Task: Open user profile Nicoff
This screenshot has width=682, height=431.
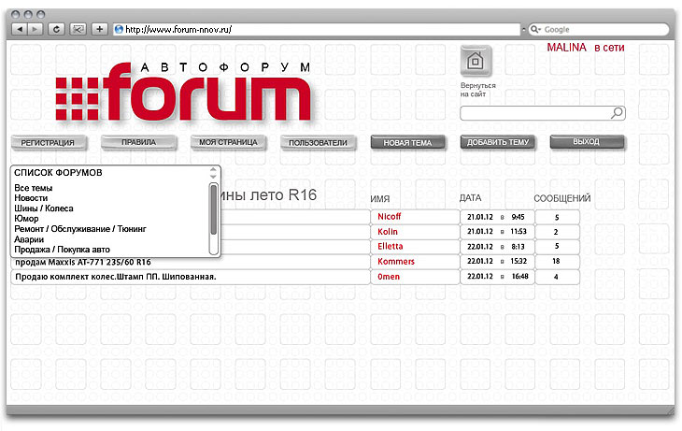Action: [390, 217]
